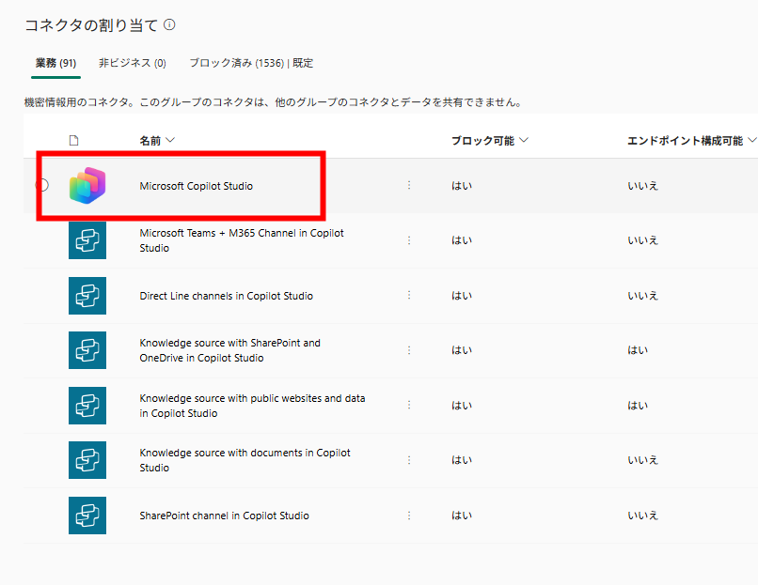This screenshot has height=585, width=758.
Task: Open more options for Microsoft Teams + M365 Channel
Action: coord(409,240)
